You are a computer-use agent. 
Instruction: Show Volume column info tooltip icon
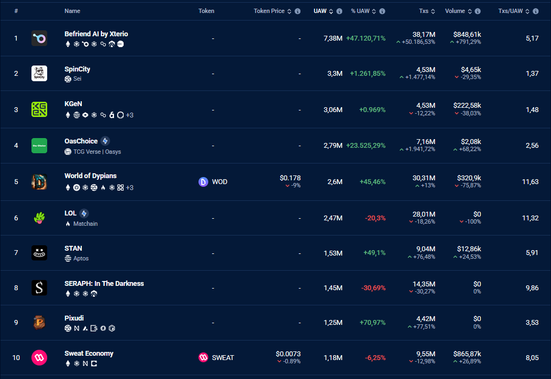[x=478, y=11]
